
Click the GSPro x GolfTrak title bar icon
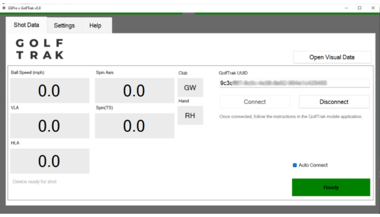(x=5, y=8)
